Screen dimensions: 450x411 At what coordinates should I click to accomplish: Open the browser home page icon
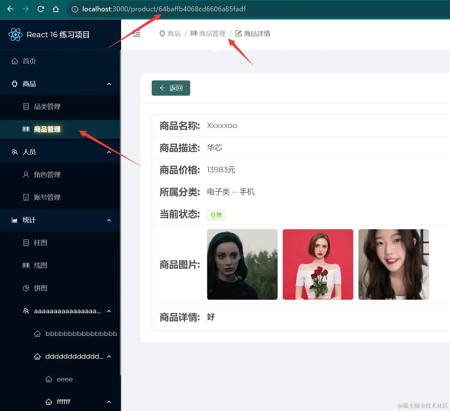tap(56, 9)
